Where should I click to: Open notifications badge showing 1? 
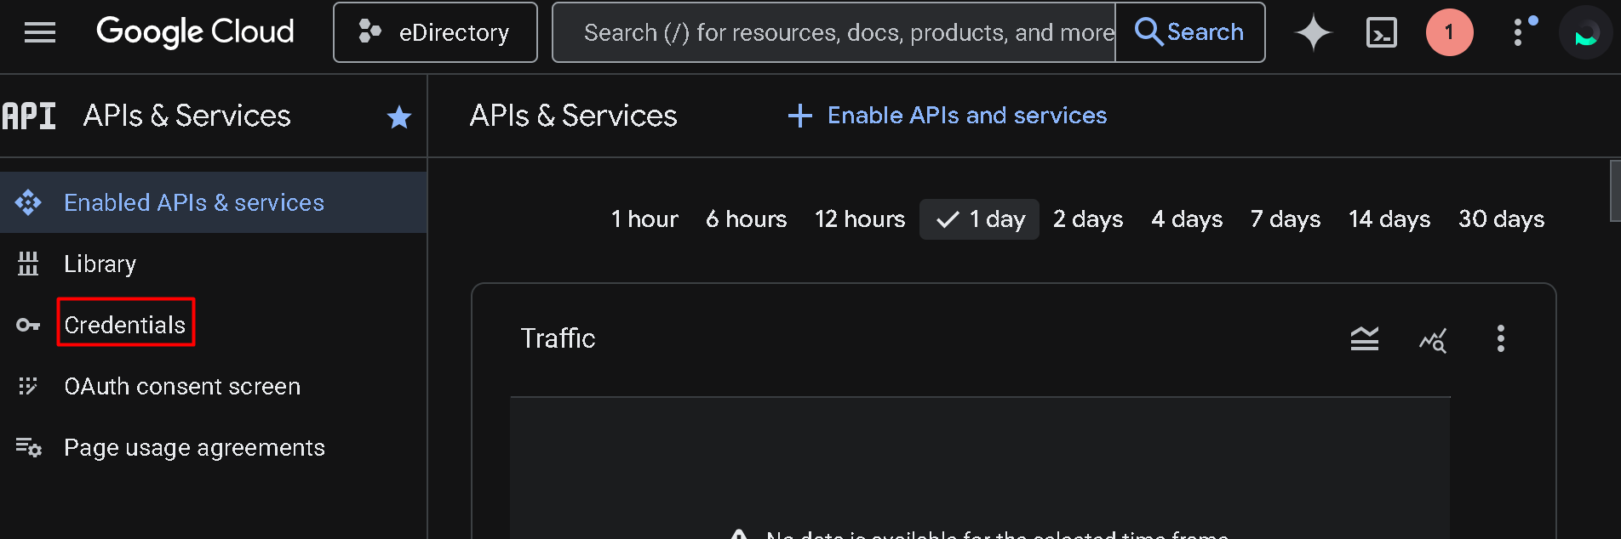coord(1449,32)
